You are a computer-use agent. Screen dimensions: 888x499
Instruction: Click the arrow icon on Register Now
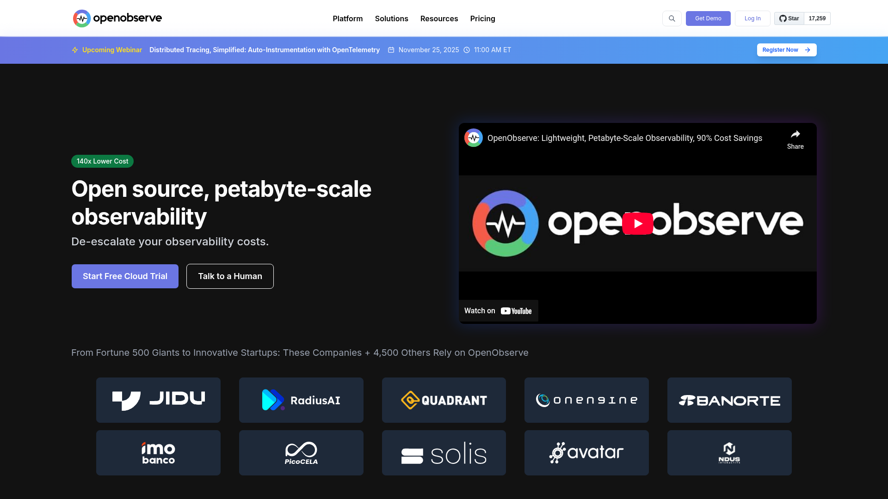tap(807, 50)
